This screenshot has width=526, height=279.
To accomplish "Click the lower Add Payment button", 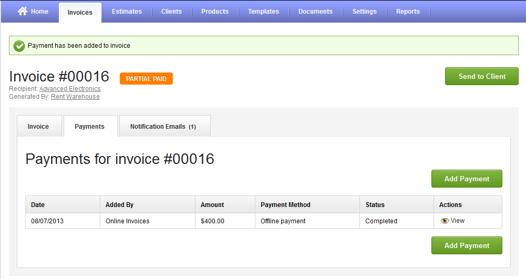I will tap(467, 245).
